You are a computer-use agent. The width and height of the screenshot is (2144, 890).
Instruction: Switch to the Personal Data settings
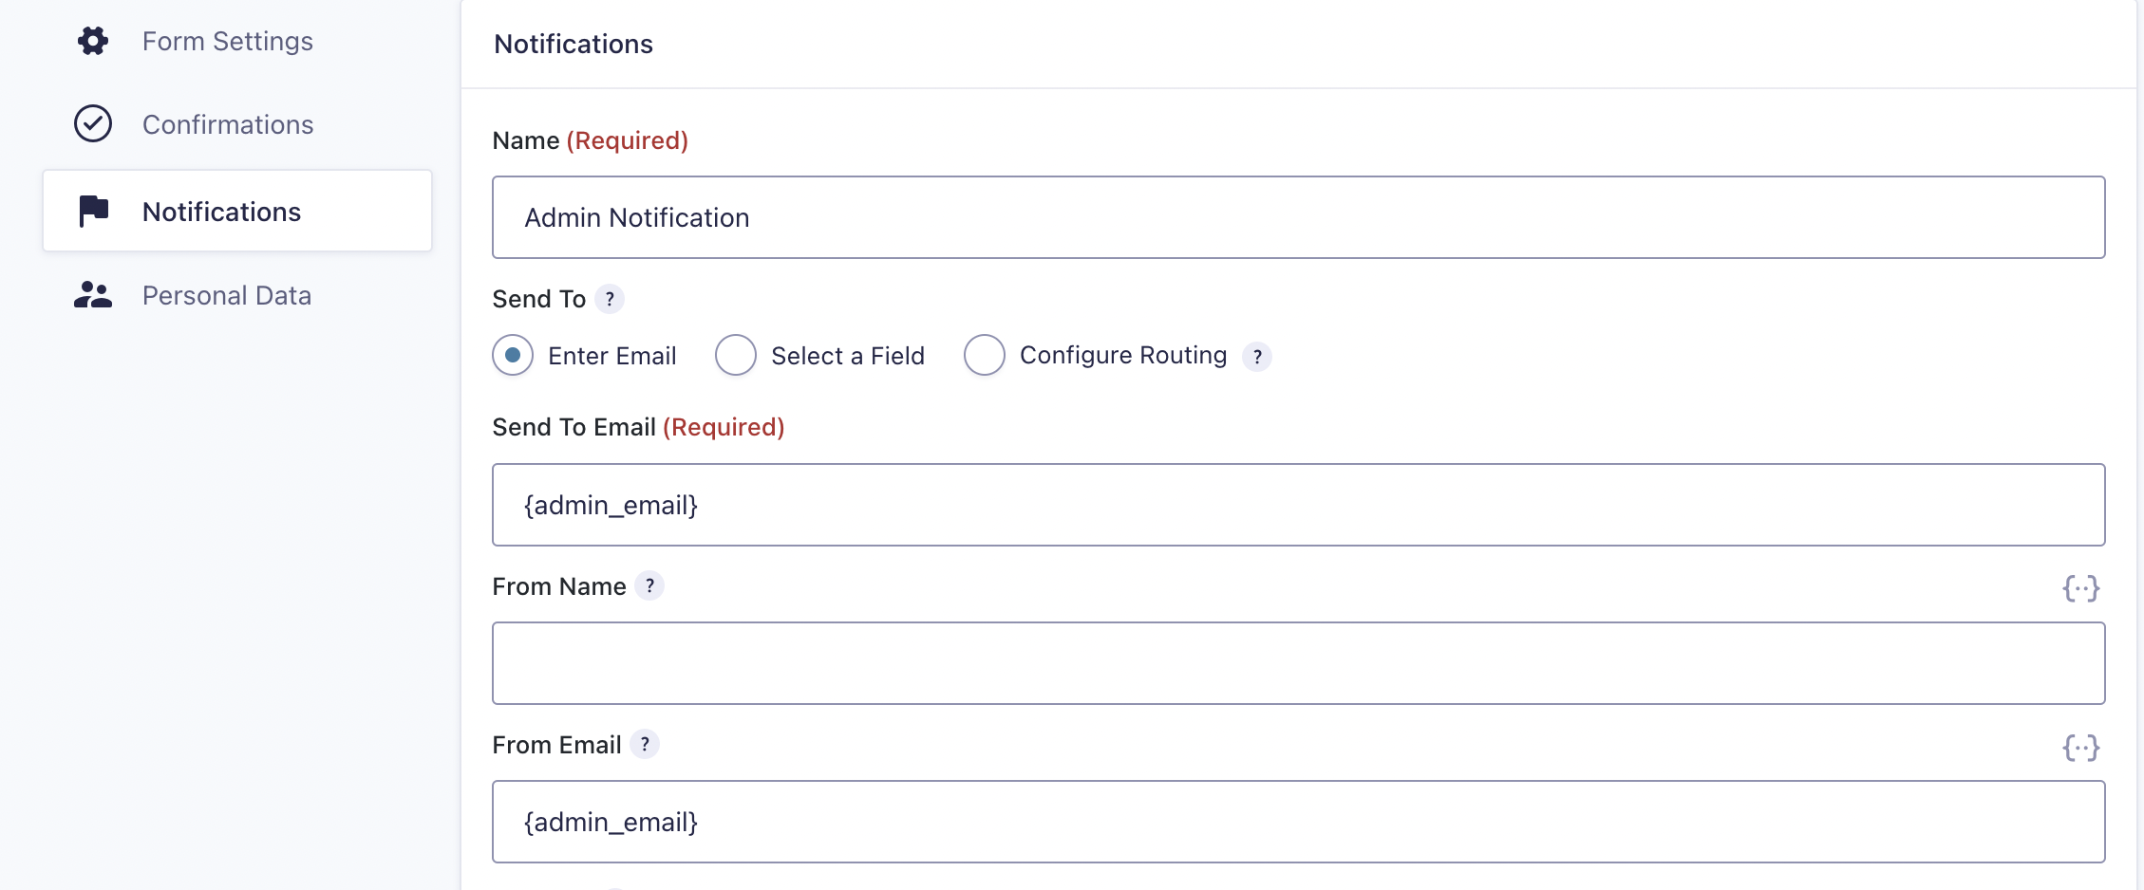tap(227, 296)
